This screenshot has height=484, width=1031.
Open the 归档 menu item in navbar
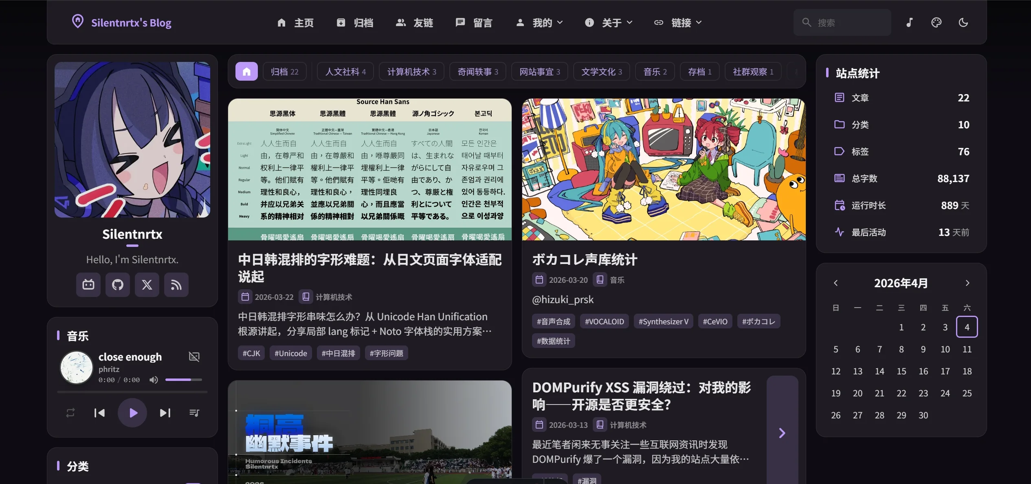coord(356,22)
